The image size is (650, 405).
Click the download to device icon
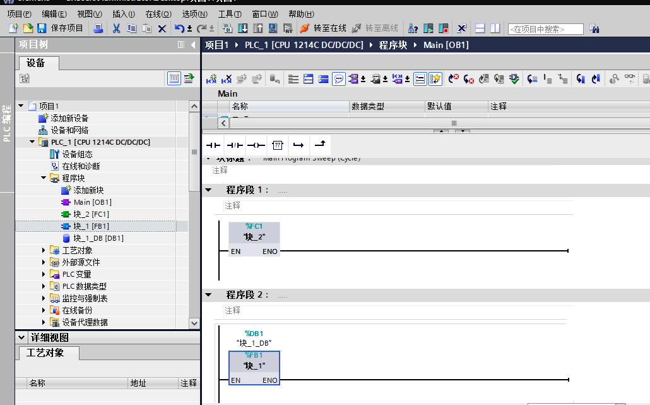242,28
